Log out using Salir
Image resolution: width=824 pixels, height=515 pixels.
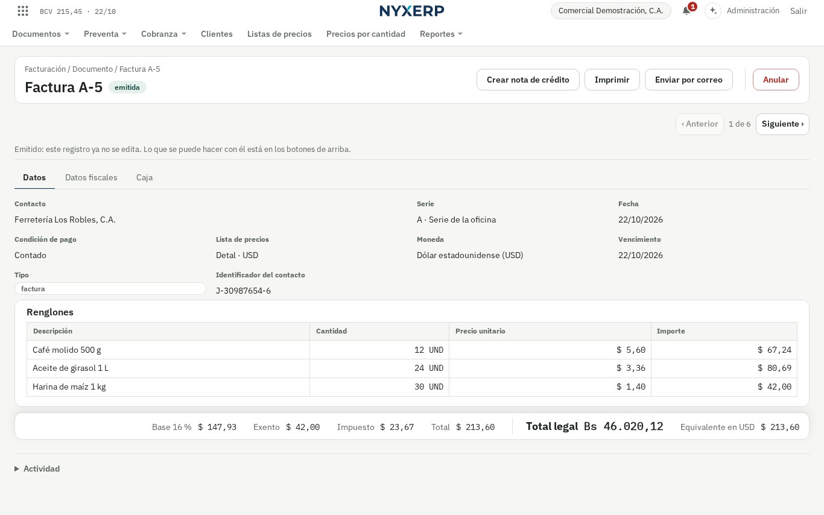tap(799, 11)
